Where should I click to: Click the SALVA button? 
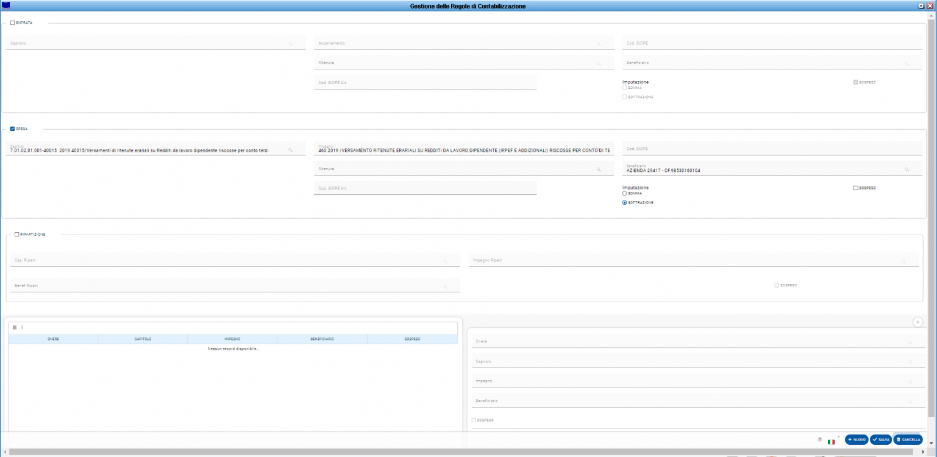[x=880, y=439]
